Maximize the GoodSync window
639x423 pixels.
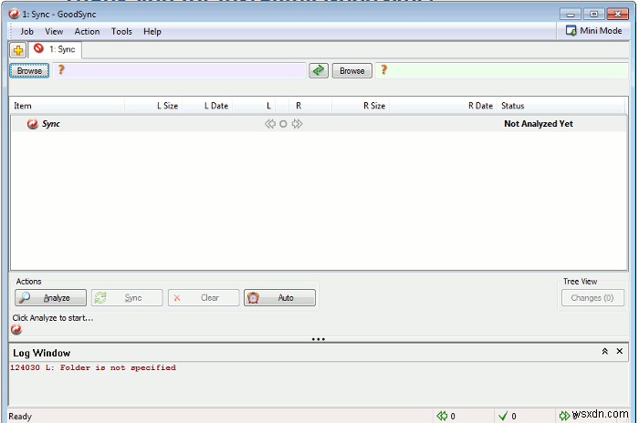tap(593, 15)
